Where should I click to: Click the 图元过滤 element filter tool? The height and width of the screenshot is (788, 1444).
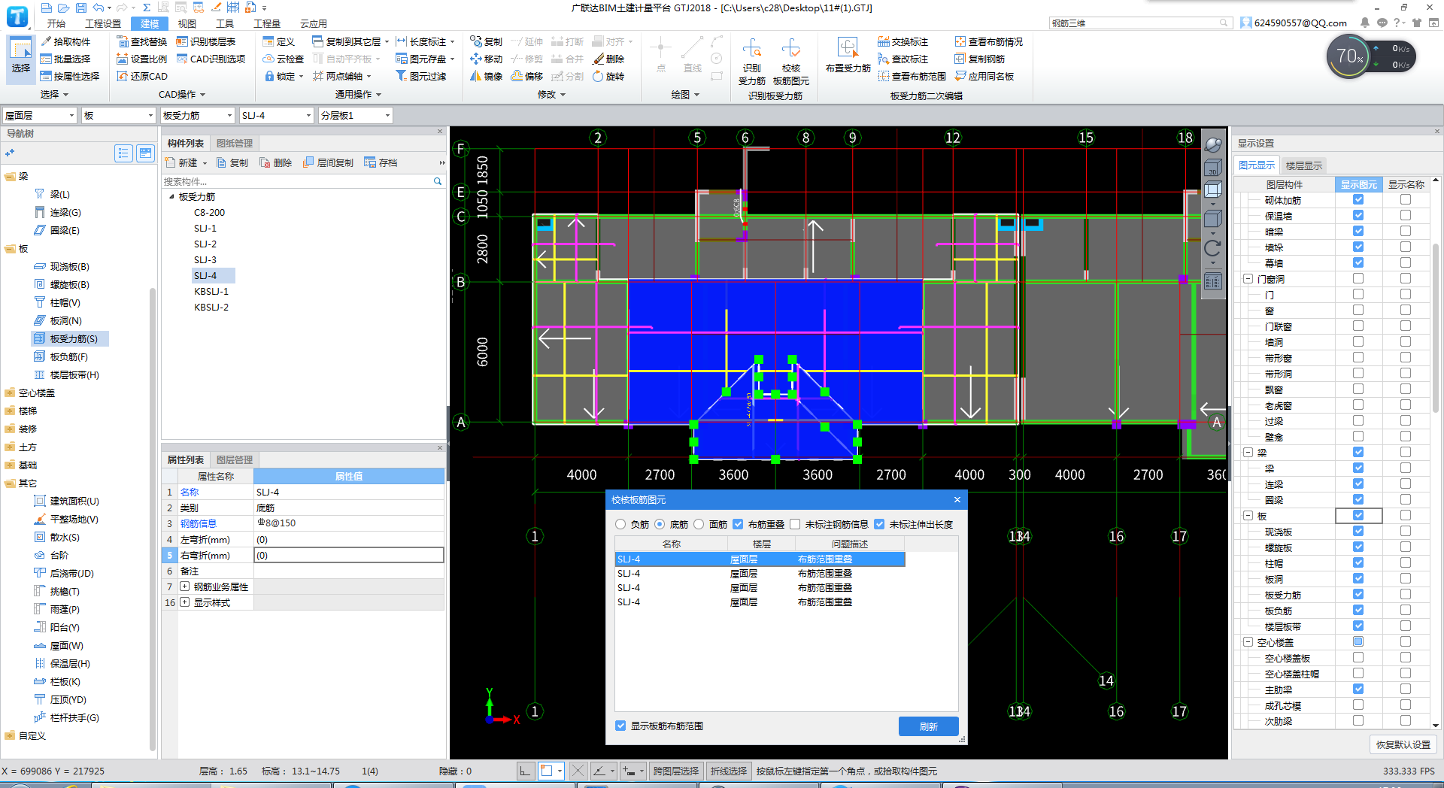pos(420,76)
